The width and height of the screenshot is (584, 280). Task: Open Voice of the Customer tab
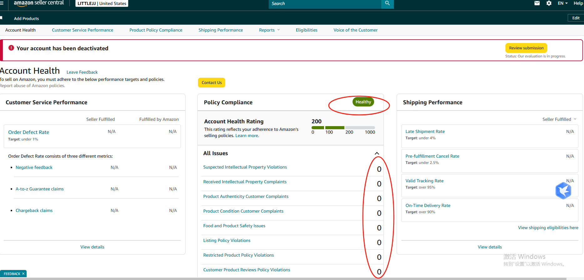pyautogui.click(x=355, y=30)
